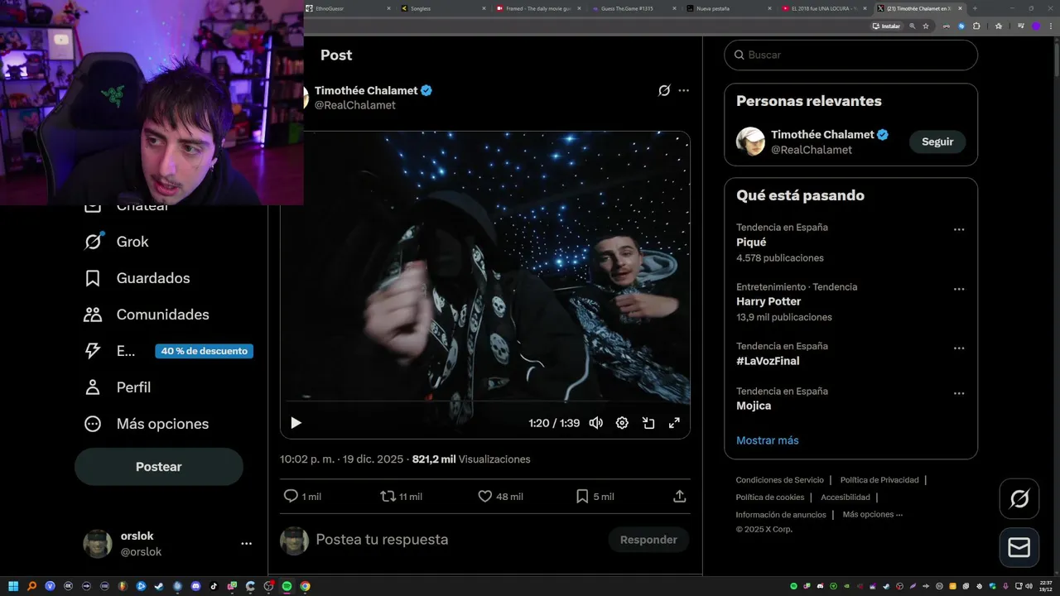1060x596 pixels.
Task: Open Accesibilidad footer link
Action: 846,497
